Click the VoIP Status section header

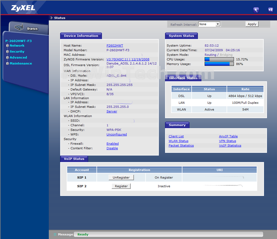[x=74, y=159]
